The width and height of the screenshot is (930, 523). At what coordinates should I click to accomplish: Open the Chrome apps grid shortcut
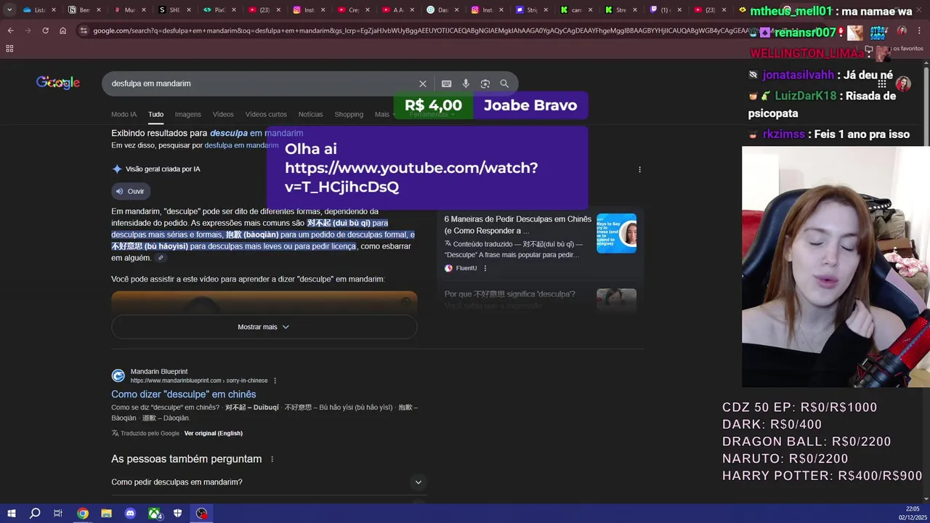(x=9, y=49)
